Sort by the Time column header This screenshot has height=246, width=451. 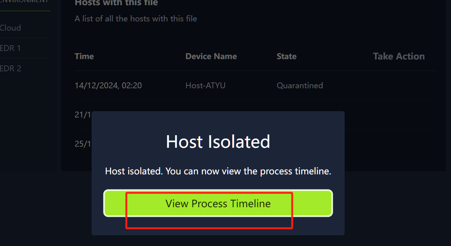tap(84, 57)
